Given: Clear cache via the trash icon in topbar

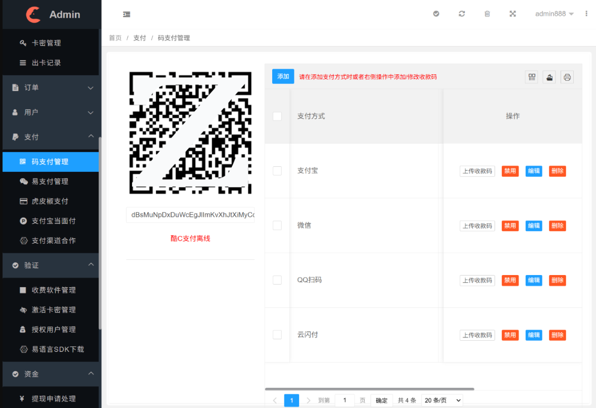Looking at the screenshot, I should [487, 14].
